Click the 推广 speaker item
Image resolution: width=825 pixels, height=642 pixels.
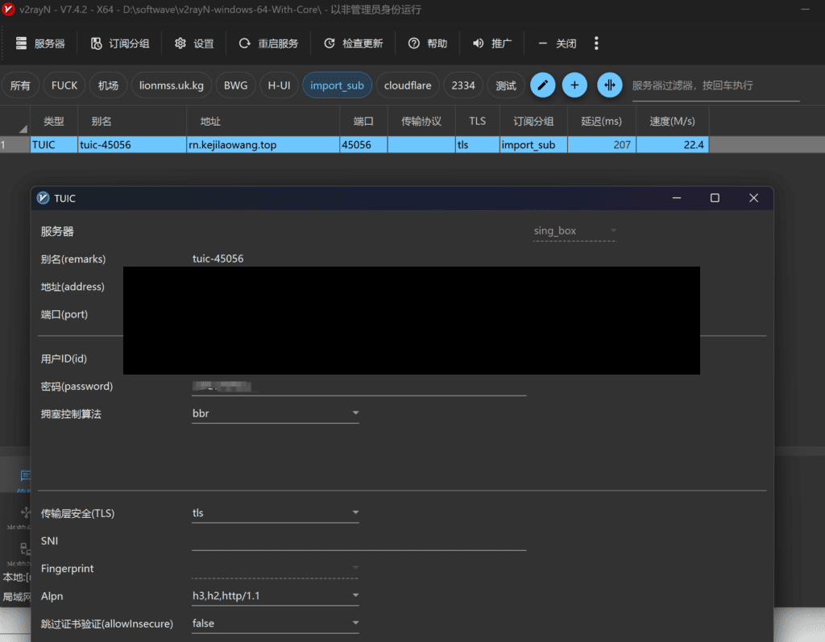point(492,43)
